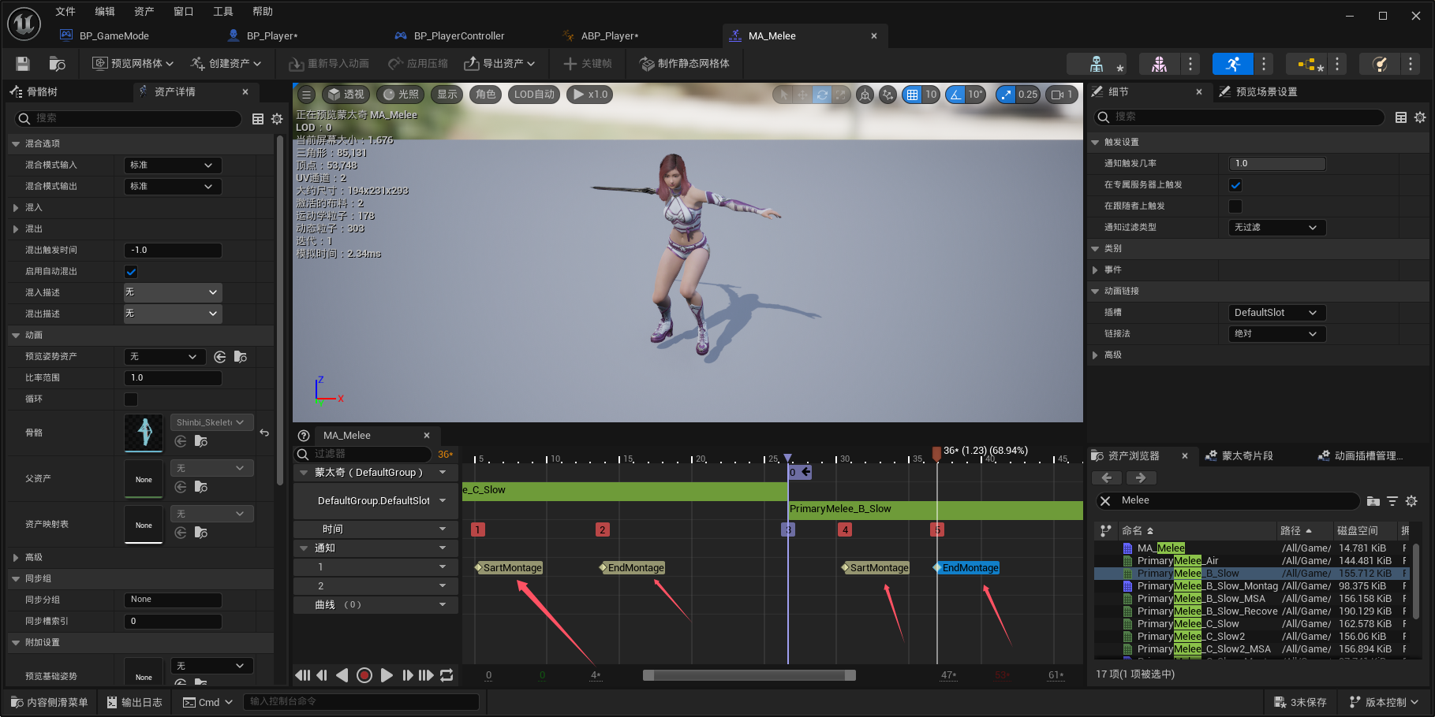Image resolution: width=1435 pixels, height=717 pixels.
Task: Switch to the 预览场景设置 tab
Action: point(1266,92)
